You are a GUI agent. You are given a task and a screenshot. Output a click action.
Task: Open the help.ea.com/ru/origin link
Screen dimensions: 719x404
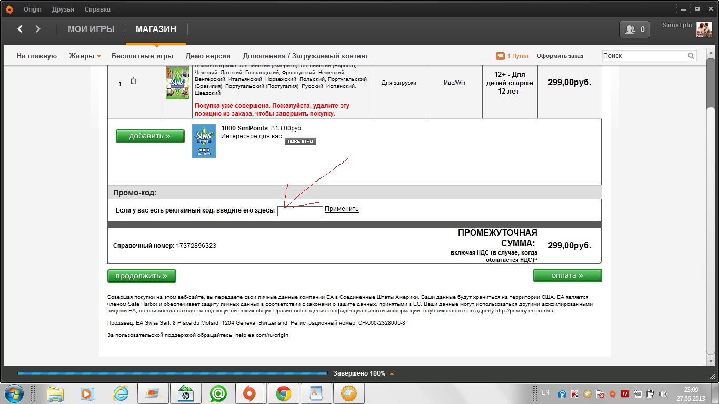click(262, 335)
